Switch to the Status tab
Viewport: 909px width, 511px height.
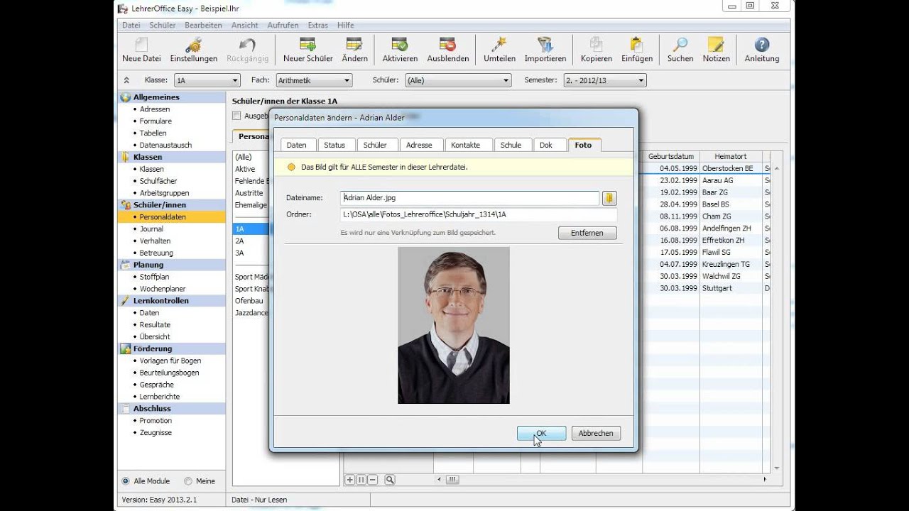point(334,145)
